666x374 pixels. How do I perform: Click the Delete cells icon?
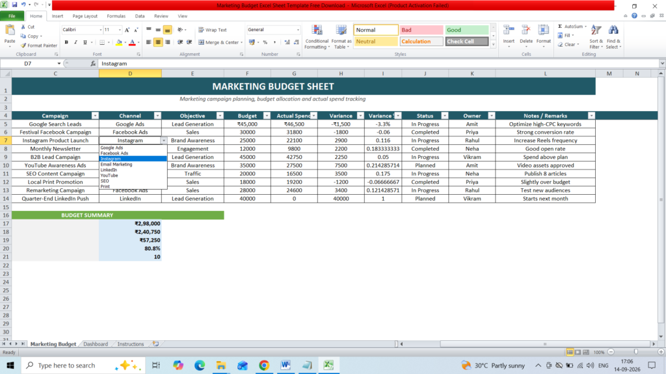526,31
